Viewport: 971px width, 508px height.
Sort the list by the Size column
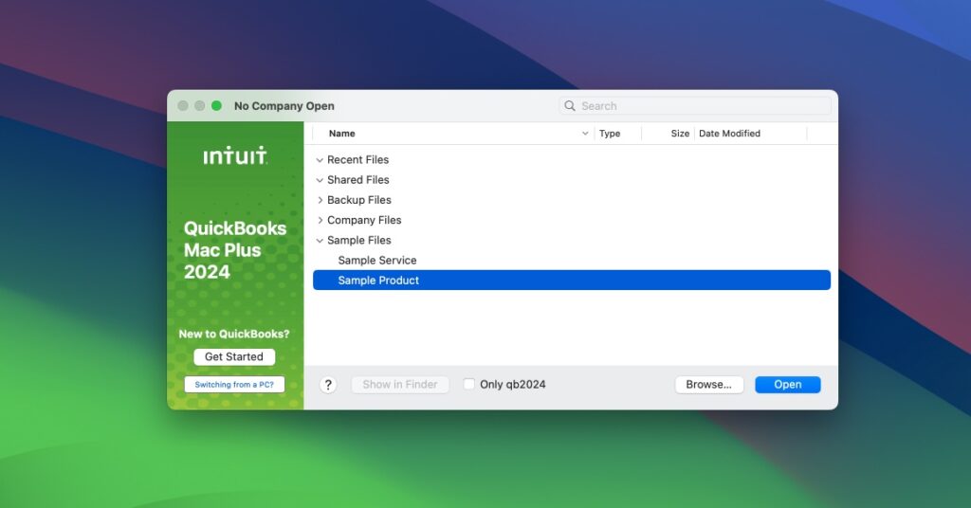[x=680, y=134]
